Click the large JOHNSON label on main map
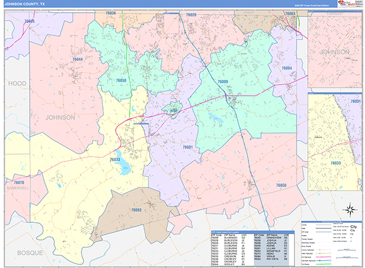The width and height of the screenshot is (365, 268). (60, 118)
